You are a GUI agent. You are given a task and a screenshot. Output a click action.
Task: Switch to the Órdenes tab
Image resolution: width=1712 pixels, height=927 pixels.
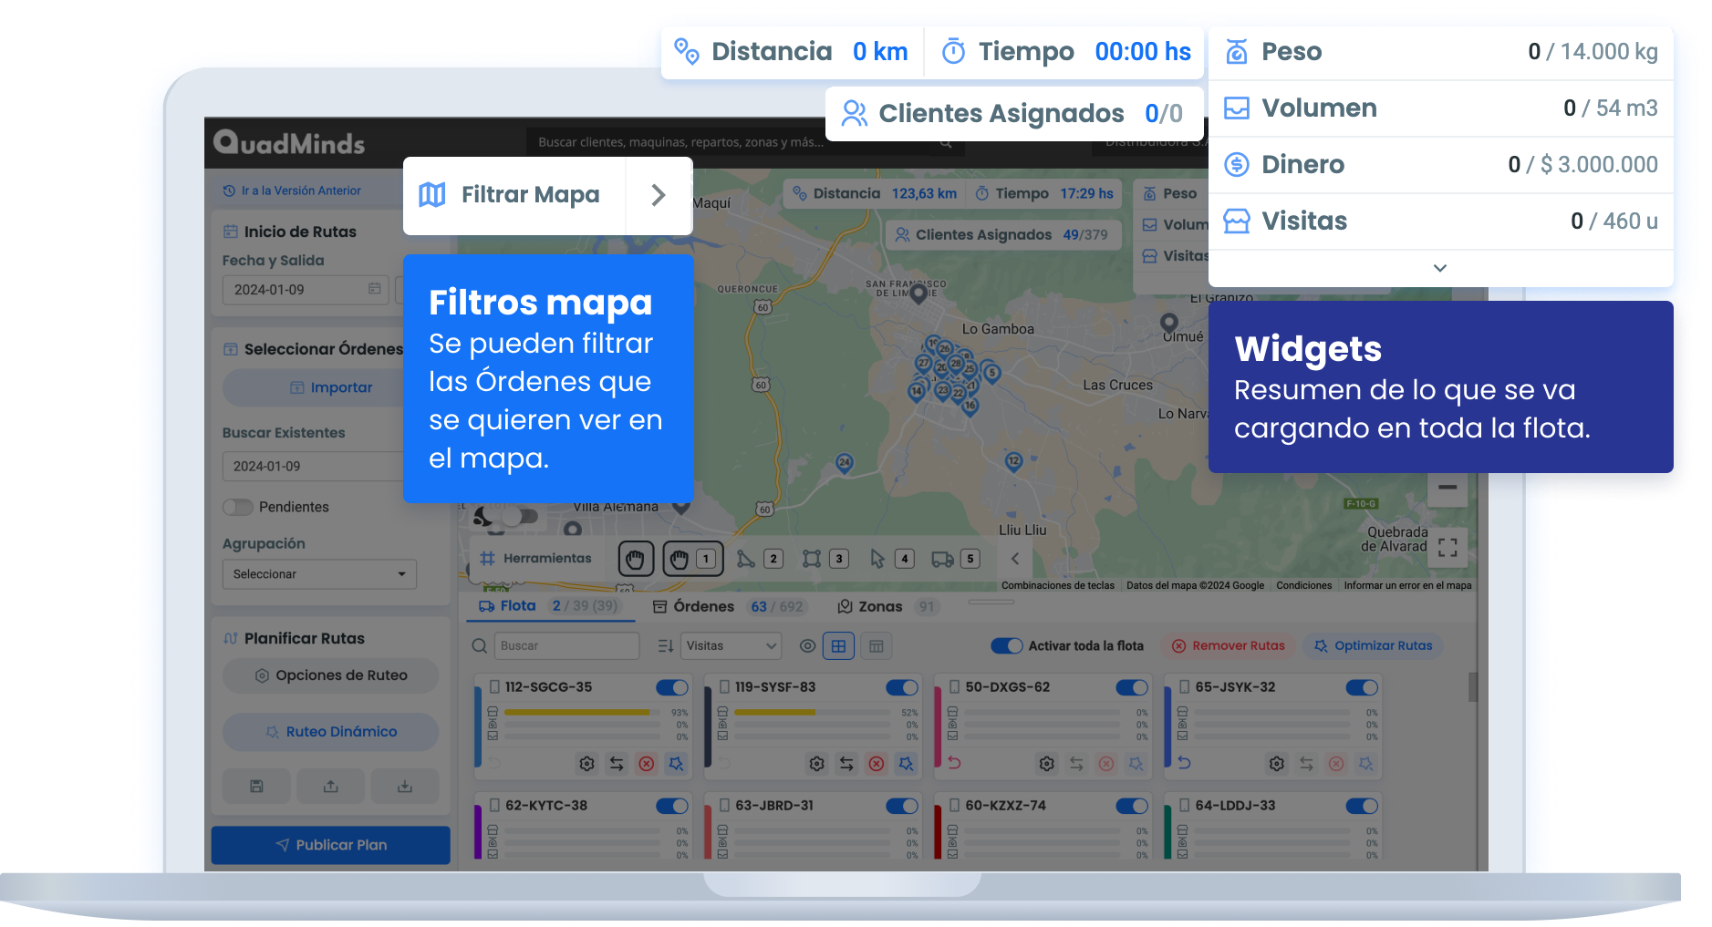[702, 607]
